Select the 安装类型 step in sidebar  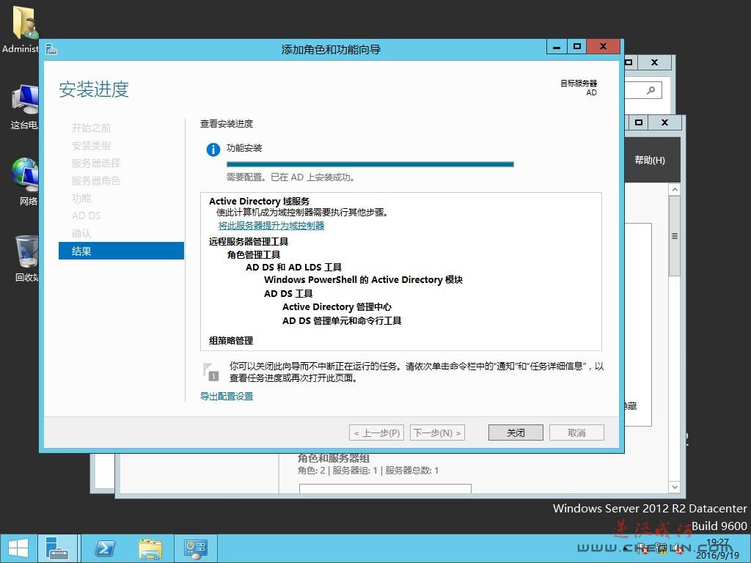click(91, 146)
